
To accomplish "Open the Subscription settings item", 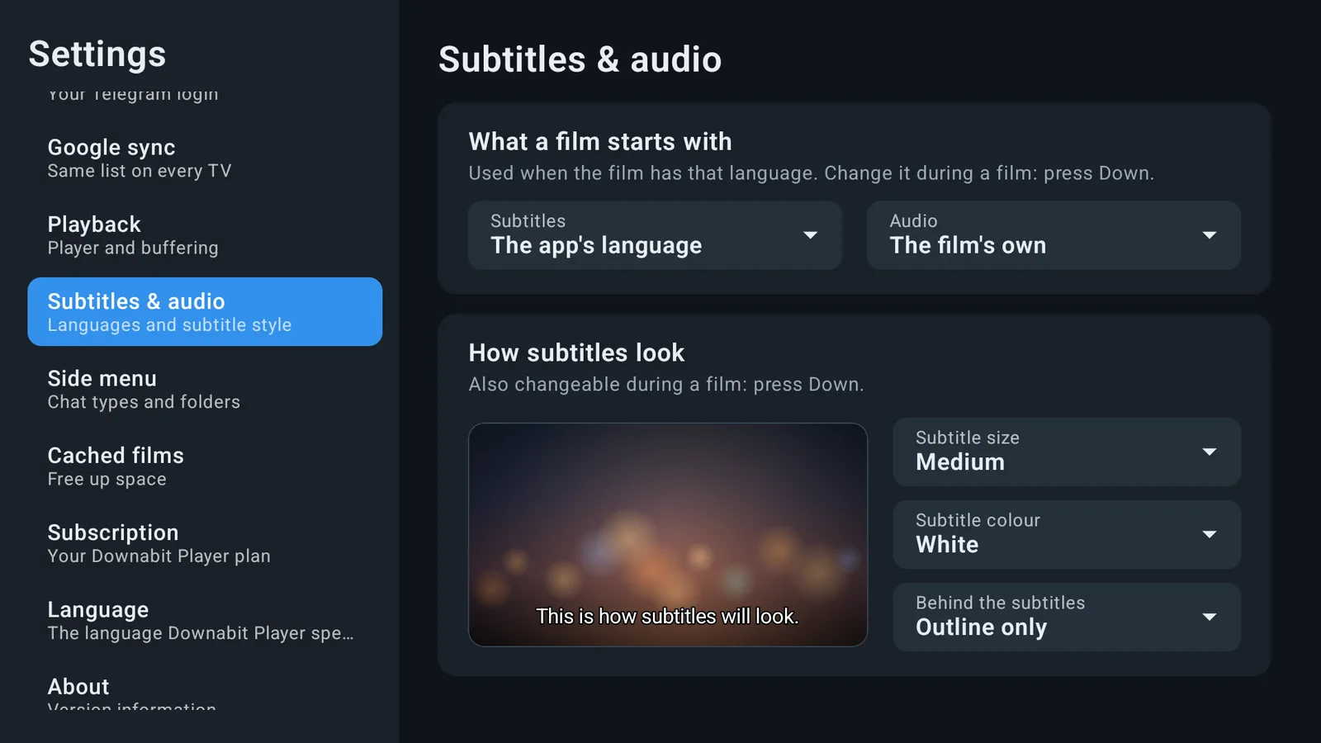I will pos(205,542).
